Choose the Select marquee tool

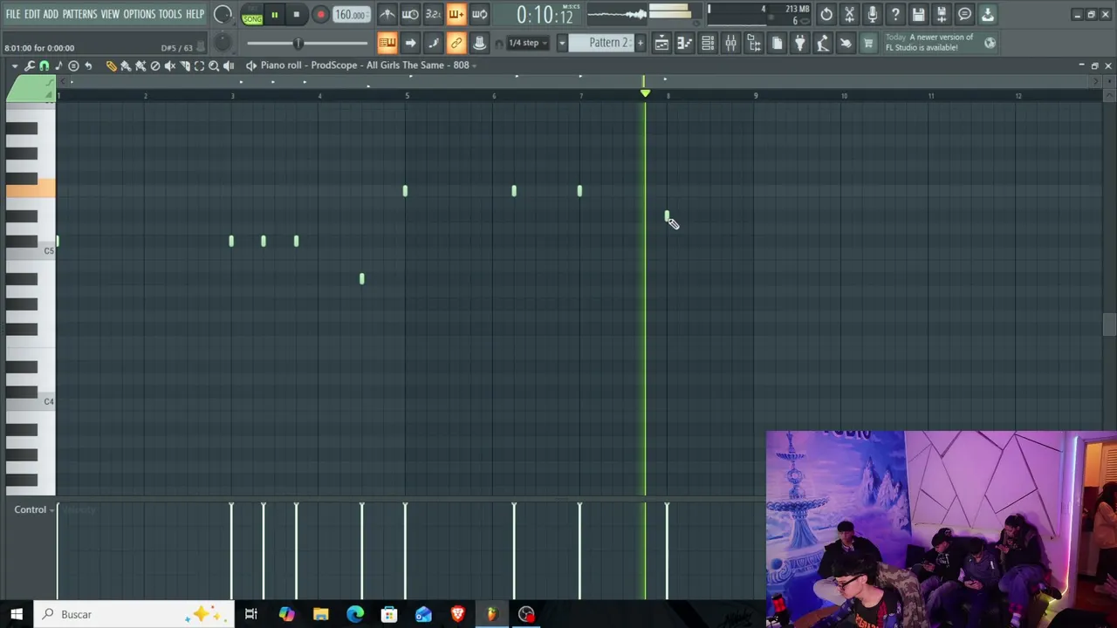[x=199, y=65]
